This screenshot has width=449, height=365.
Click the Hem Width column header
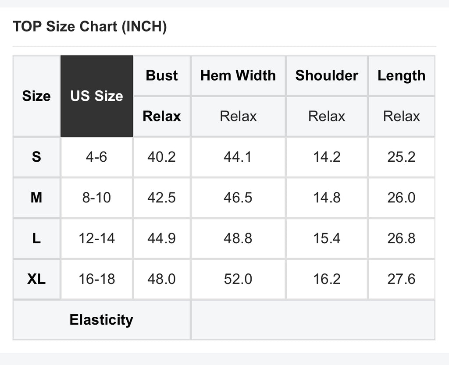pos(238,76)
